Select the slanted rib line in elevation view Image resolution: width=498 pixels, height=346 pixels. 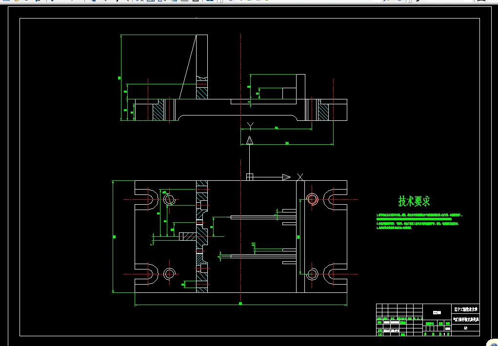188,67
